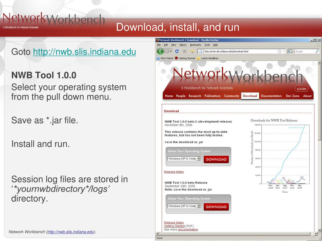This screenshot has height=241, width=322.
Task: Click the Most Visited bookmark
Action: [165, 58]
